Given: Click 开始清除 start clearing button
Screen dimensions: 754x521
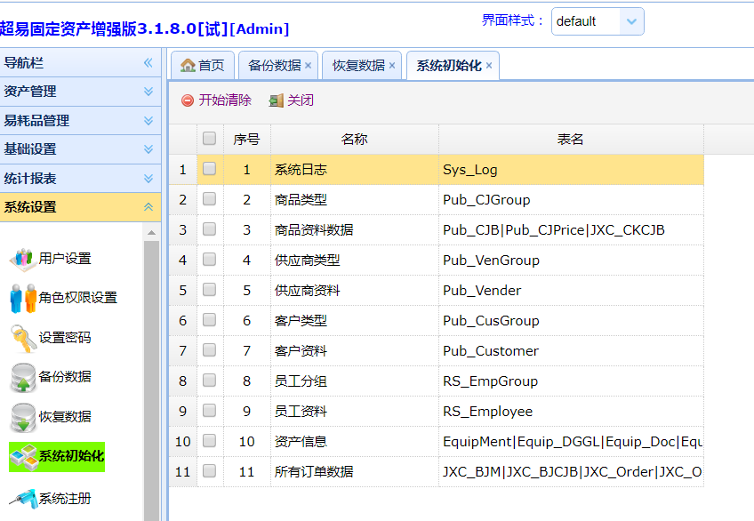Looking at the screenshot, I should 216,100.
